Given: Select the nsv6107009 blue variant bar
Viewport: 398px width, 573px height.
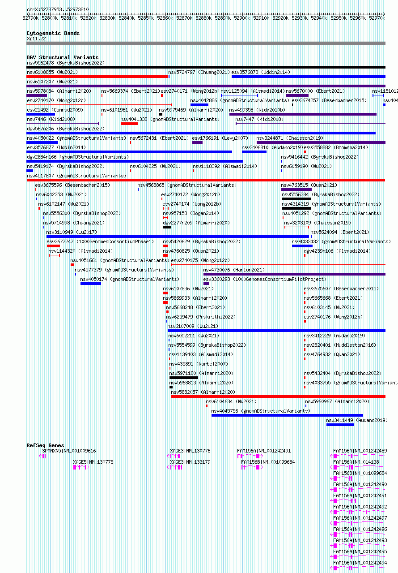Looking at the screenshot, I should pos(276,331).
